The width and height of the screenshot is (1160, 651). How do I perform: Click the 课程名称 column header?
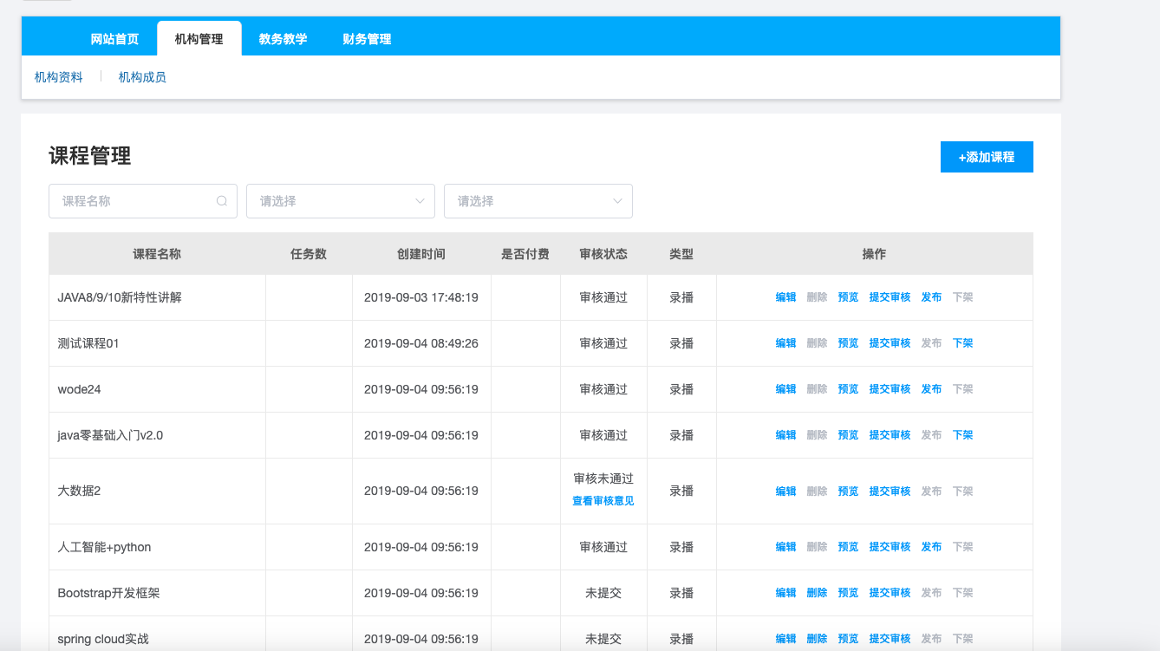157,254
